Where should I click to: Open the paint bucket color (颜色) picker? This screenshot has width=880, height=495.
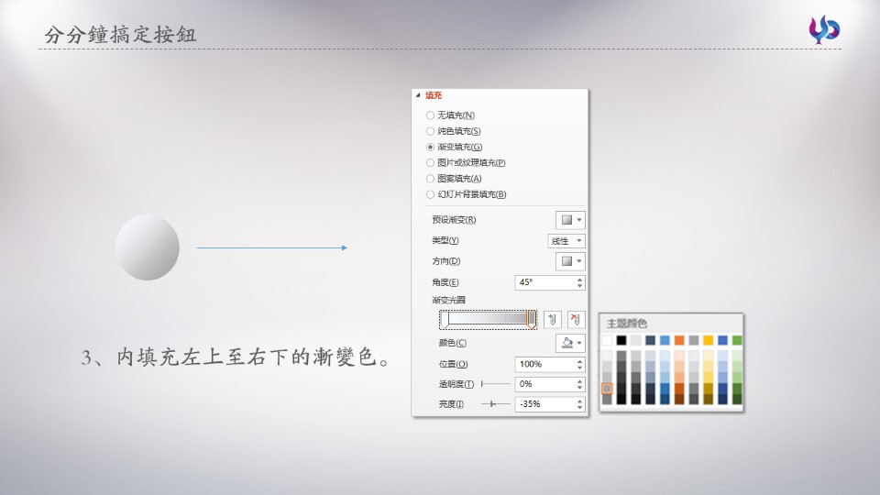click(x=570, y=343)
